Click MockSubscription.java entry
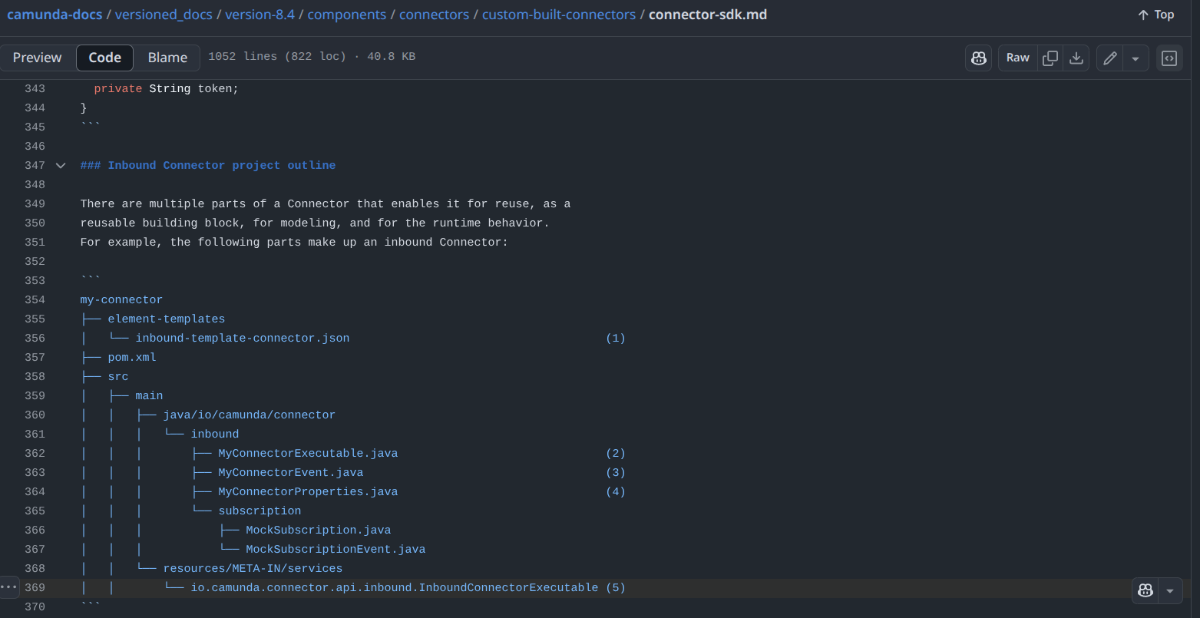 (319, 530)
